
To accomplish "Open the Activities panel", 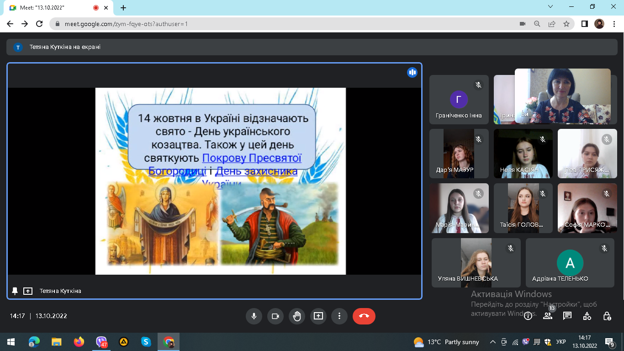I will pos(587,316).
